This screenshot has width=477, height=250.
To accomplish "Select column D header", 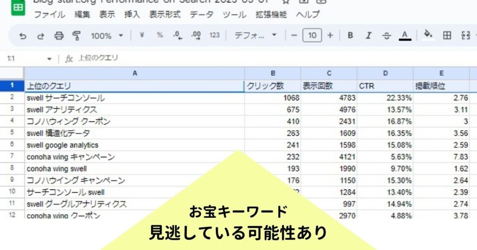I will point(385,73).
